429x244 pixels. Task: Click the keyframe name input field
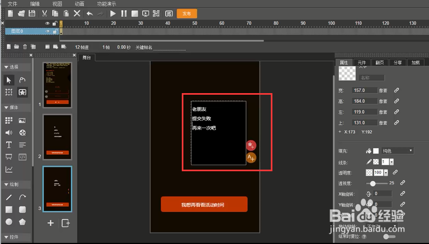click(x=169, y=48)
